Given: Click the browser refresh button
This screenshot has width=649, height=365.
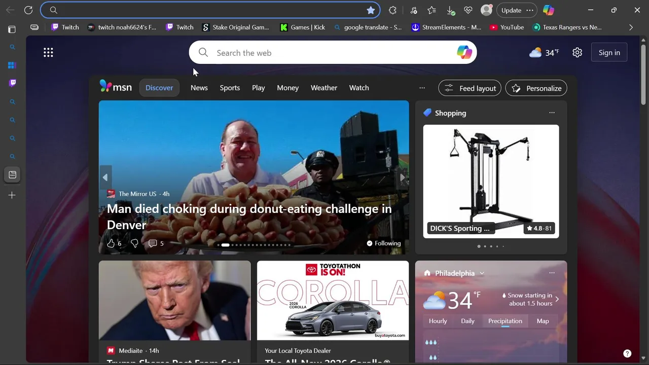Looking at the screenshot, I should click(28, 10).
